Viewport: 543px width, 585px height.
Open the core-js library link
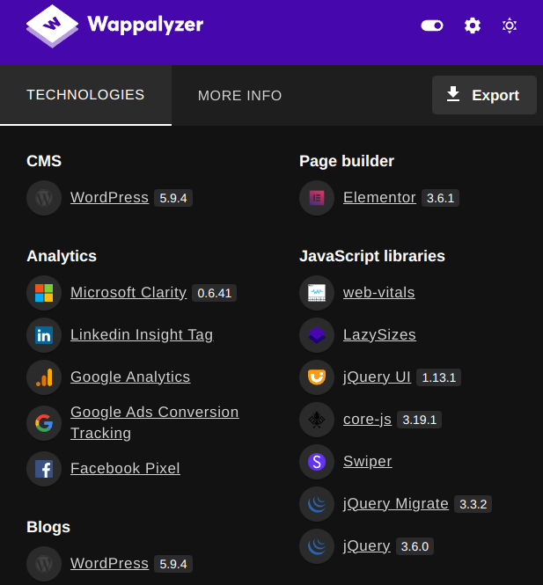(367, 420)
